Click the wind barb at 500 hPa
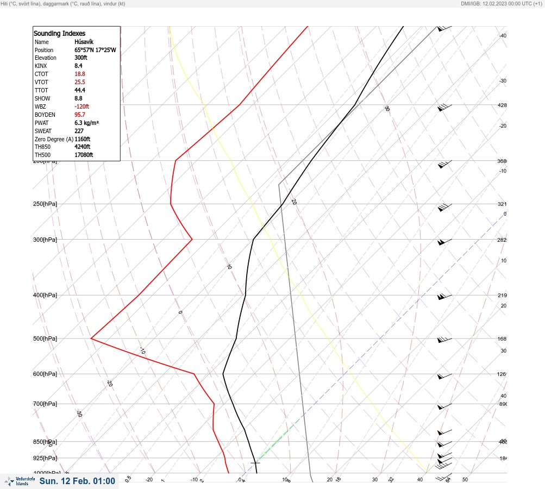This screenshot has width=545, height=489. [444, 340]
